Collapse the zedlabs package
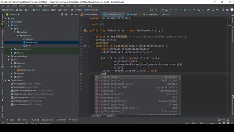Screen dimensions: 234x132 15,32
